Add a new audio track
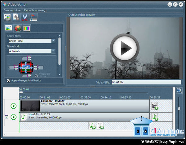Image resolution: width=186 pixels, height=145 pixels. 92,126
